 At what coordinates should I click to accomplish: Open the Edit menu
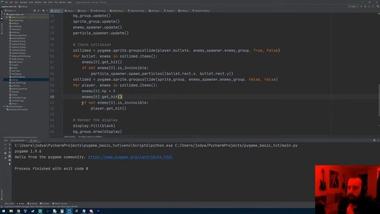[11, 2]
